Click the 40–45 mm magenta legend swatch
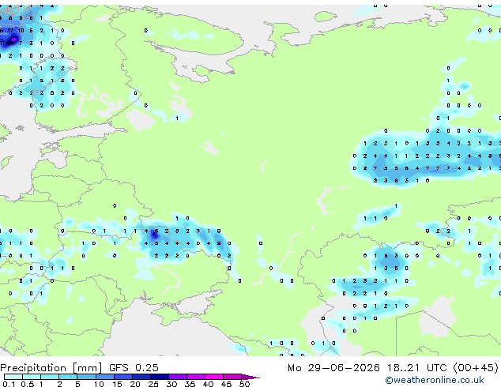501x387 pixels. [x=214, y=377]
